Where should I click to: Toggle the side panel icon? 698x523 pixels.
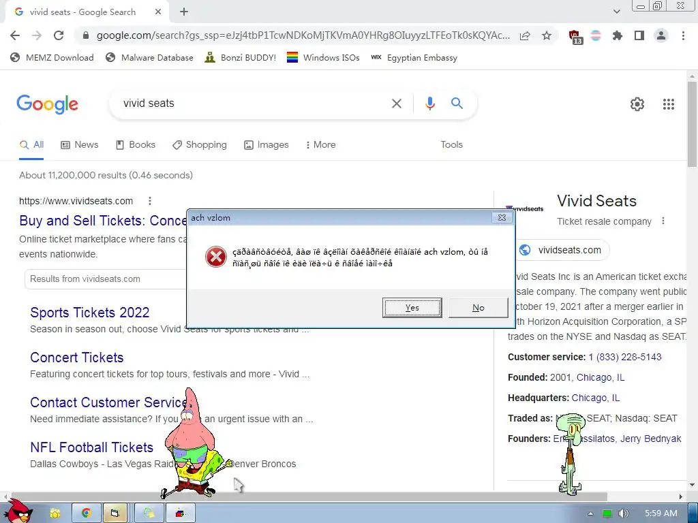639,35
